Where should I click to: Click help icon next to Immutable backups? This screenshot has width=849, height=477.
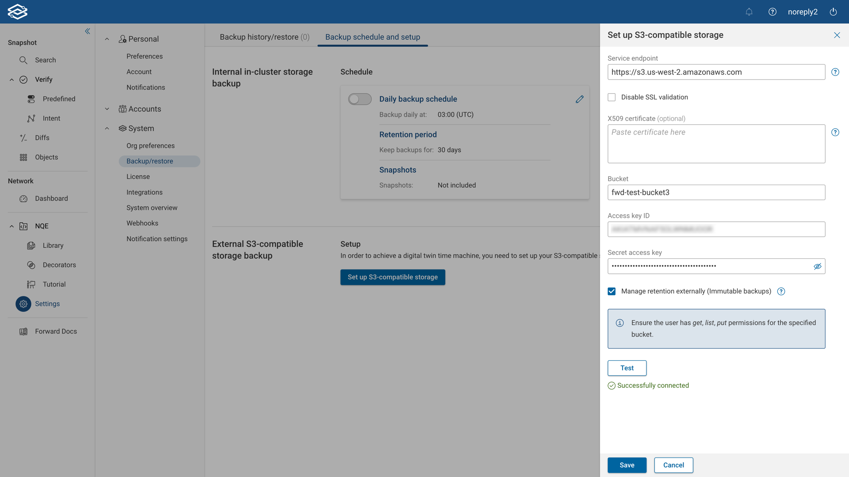781,291
